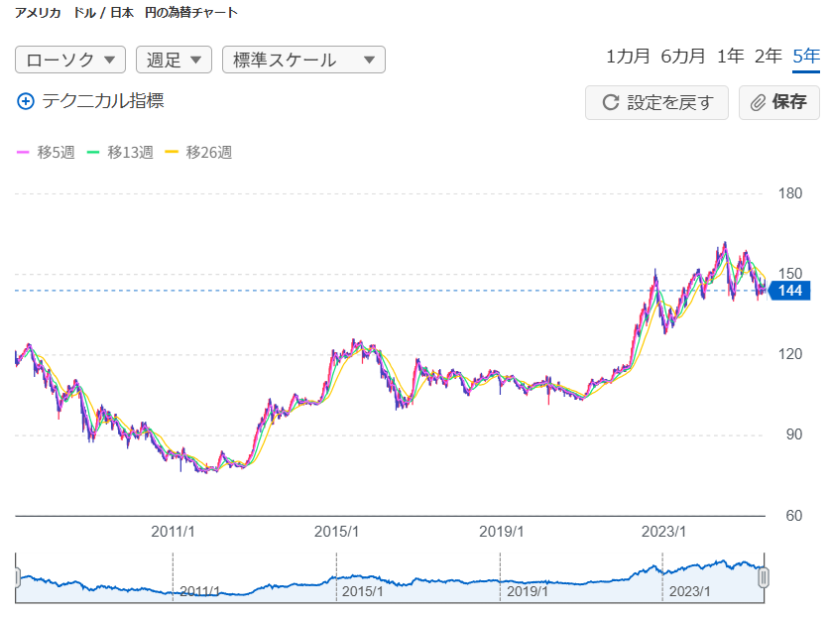Click the blue 144 current price tag
The height and width of the screenshot is (617, 830).
tap(789, 291)
